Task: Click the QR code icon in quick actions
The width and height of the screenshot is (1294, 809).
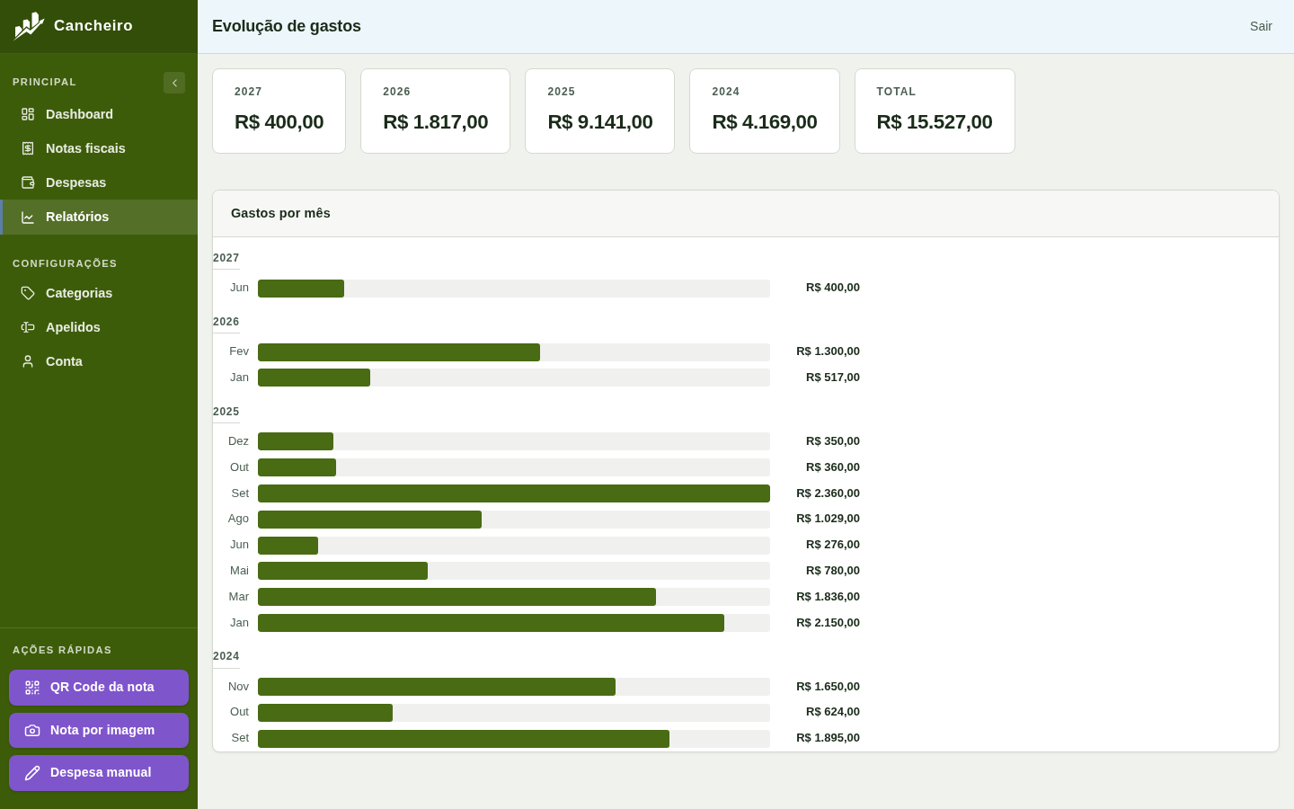Action: [x=32, y=688]
